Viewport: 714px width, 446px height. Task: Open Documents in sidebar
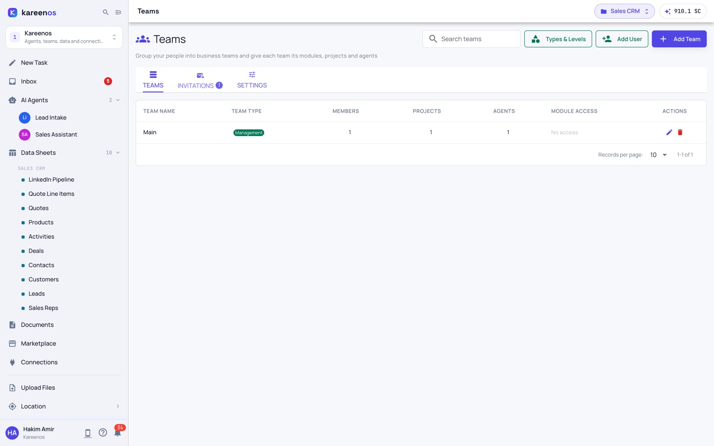(64, 325)
